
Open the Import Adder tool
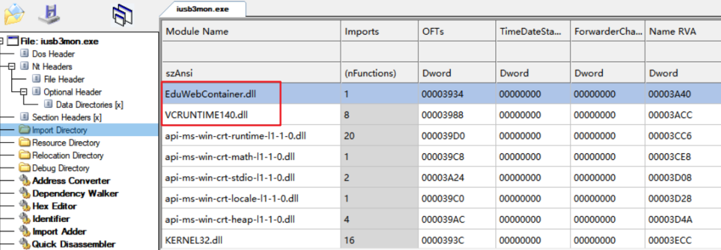click(x=59, y=231)
